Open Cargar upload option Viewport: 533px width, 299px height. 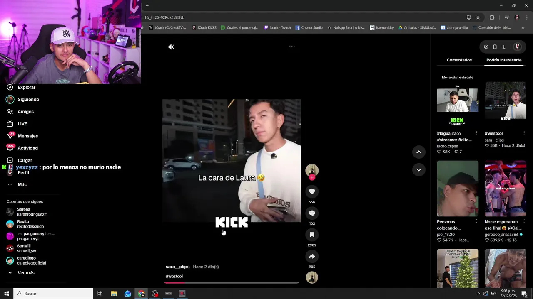pos(25,160)
